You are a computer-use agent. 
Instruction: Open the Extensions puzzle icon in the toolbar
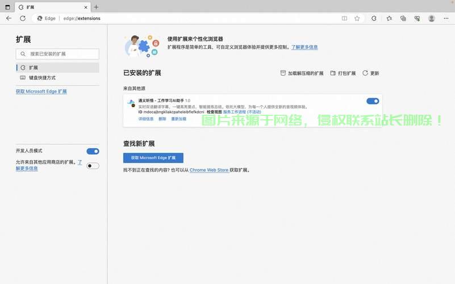pyautogui.click(x=374, y=18)
